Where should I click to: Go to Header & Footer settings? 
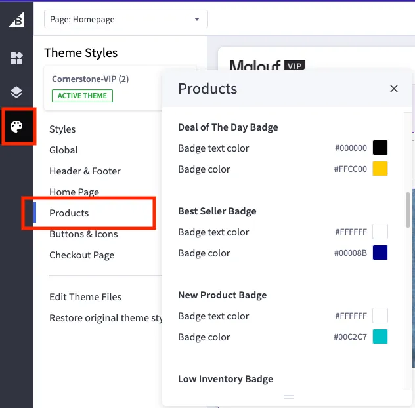coord(85,171)
